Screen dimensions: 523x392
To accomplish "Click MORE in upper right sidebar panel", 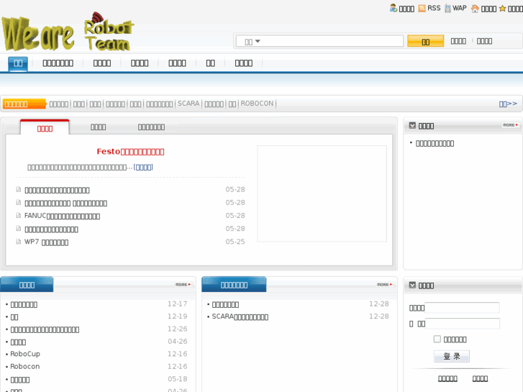I will 510,125.
